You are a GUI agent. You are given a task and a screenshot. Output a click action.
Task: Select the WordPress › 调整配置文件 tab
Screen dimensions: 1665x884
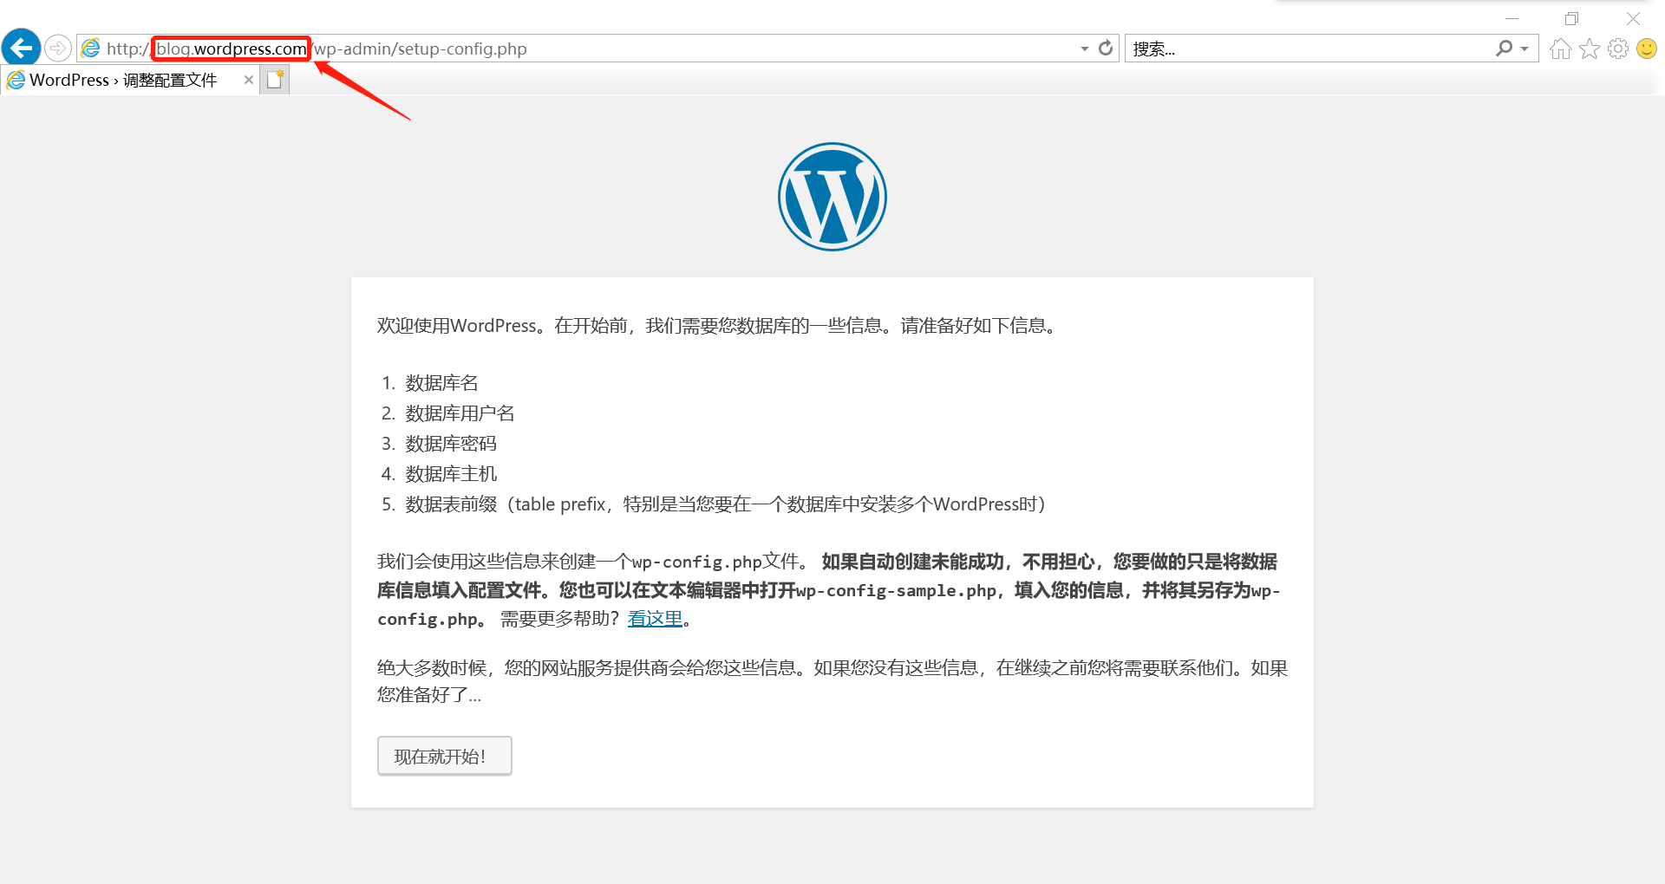[130, 80]
